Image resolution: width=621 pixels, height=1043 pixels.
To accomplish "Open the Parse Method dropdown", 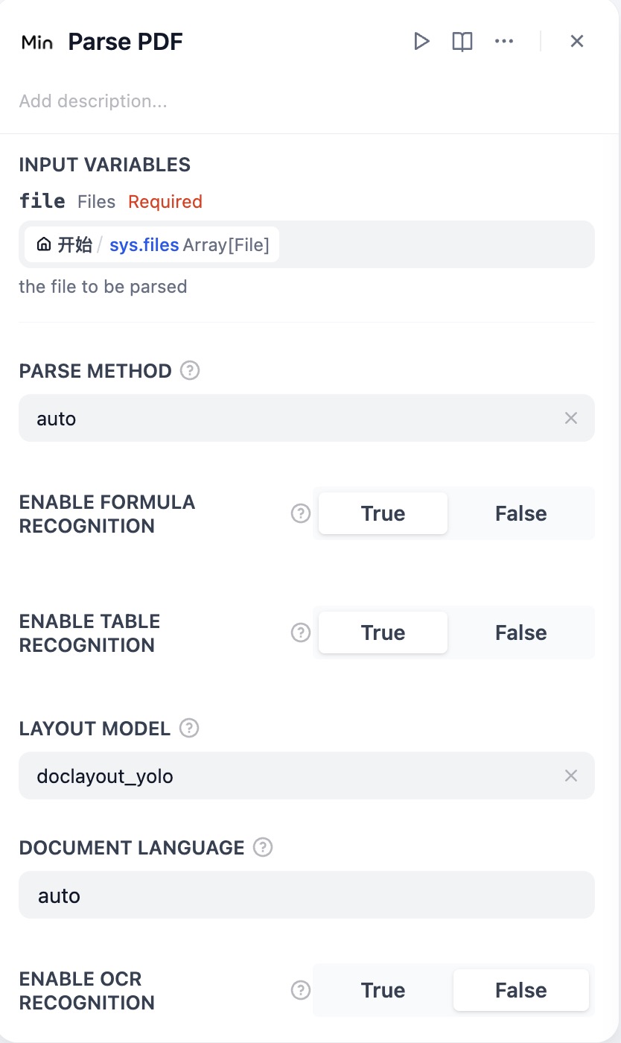I will [283, 418].
